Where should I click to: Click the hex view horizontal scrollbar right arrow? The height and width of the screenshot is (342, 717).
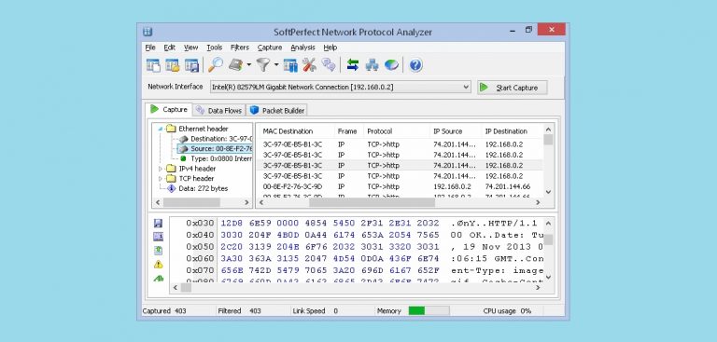click(x=538, y=288)
